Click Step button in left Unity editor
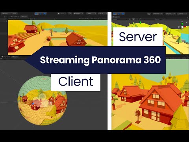The height and width of the screenshot is (142, 189). 44,13
